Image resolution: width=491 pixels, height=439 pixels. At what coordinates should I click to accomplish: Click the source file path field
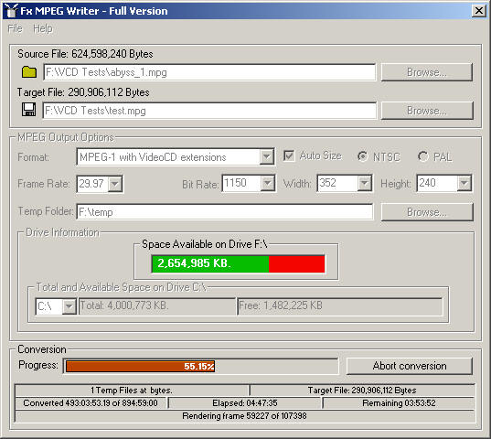(x=209, y=72)
